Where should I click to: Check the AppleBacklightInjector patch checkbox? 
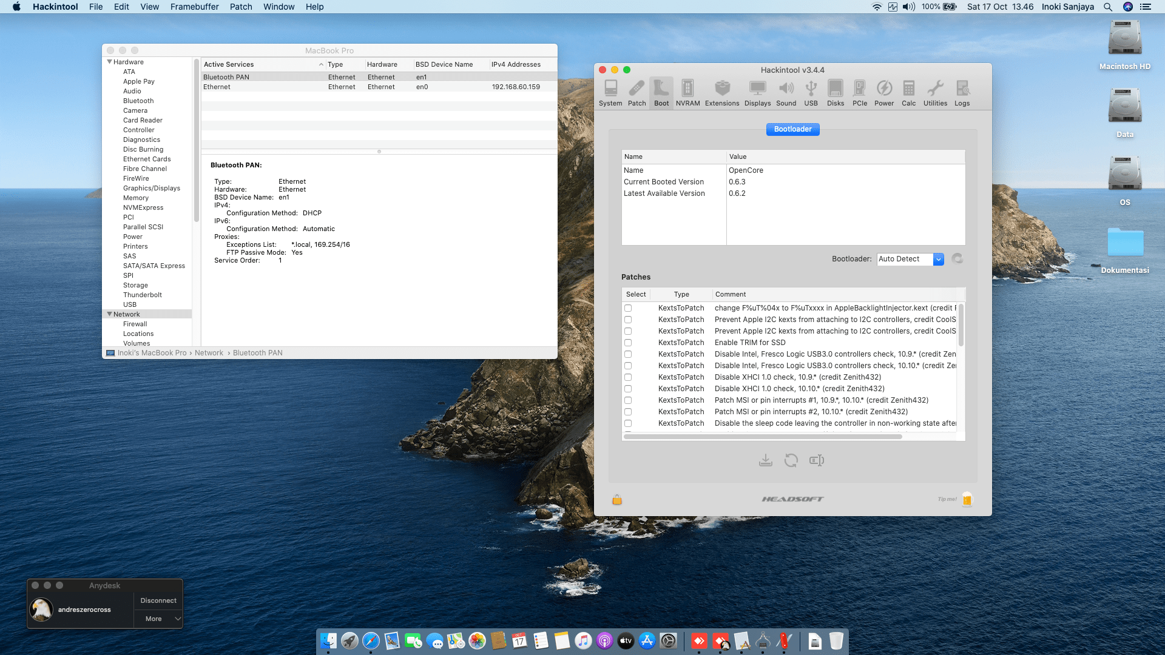(x=628, y=308)
